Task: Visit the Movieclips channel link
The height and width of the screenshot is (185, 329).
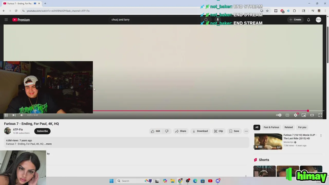Action: tap(288, 142)
